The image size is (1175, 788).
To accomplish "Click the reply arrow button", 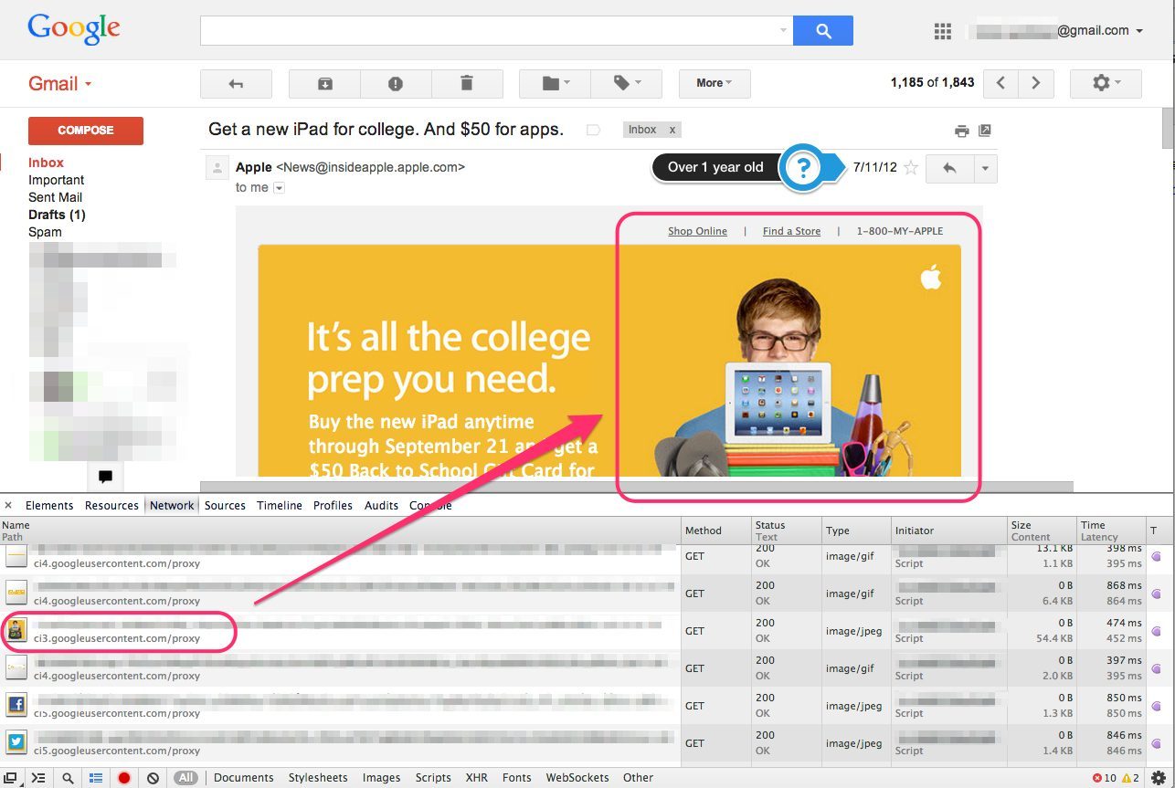I will [949, 169].
